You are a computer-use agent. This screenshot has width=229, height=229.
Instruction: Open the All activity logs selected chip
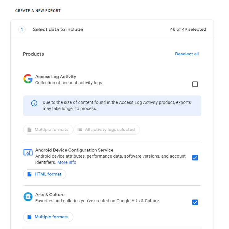point(107,130)
